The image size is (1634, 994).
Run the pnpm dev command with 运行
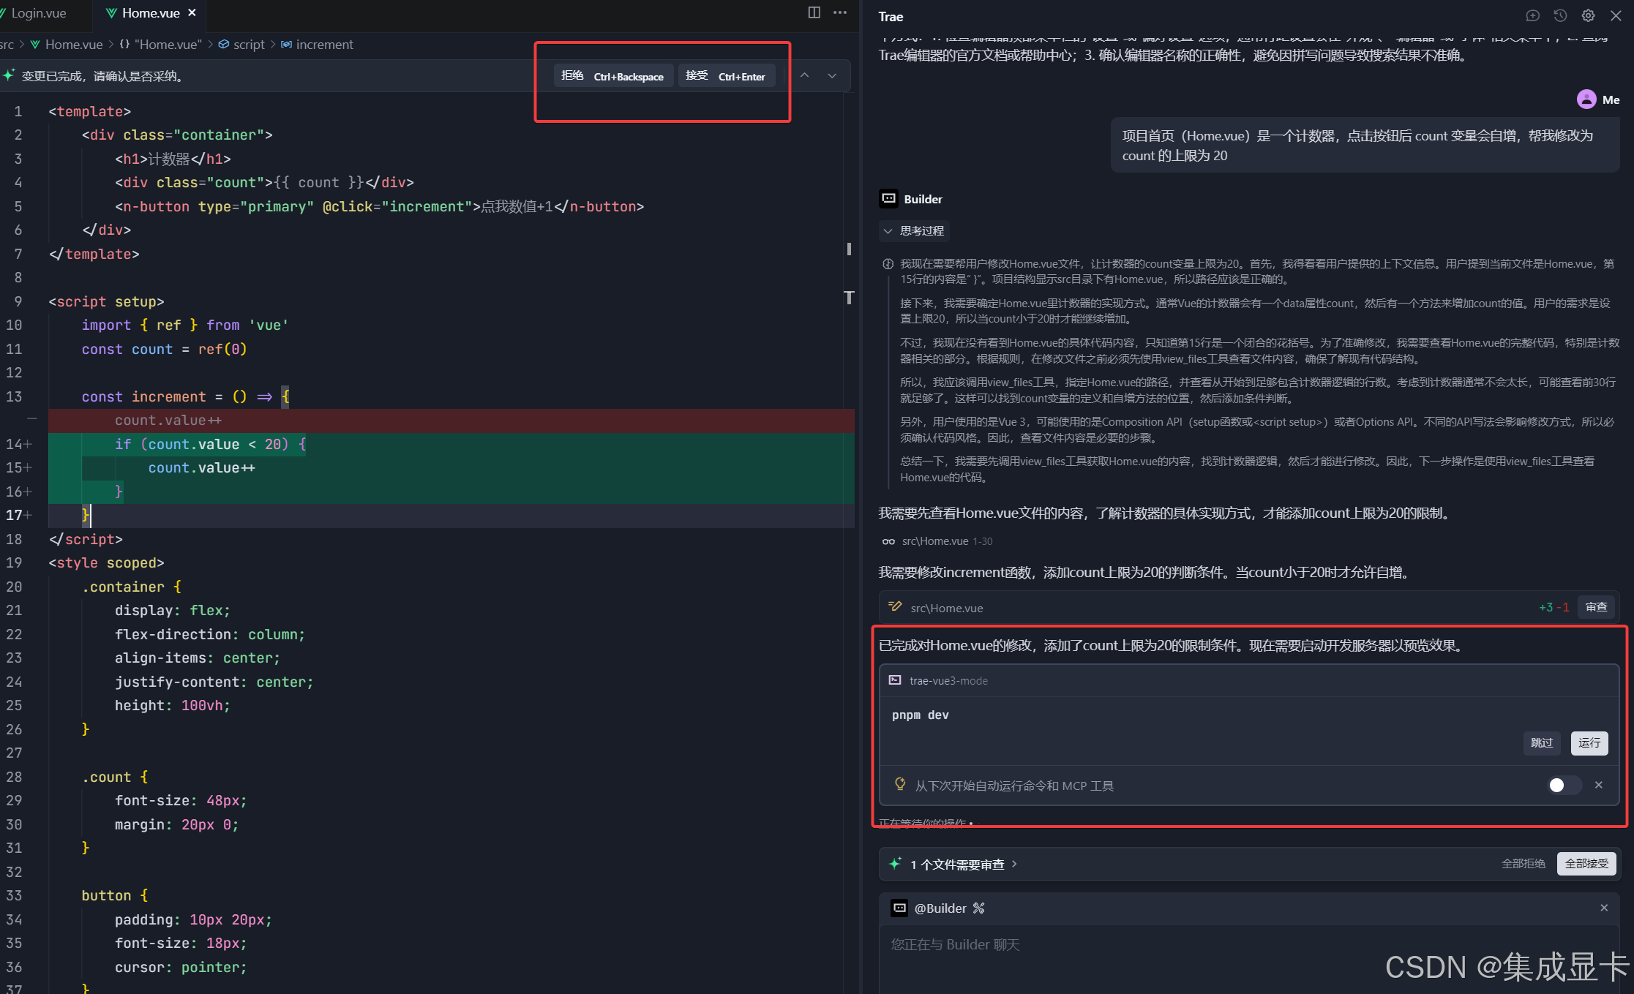point(1589,742)
